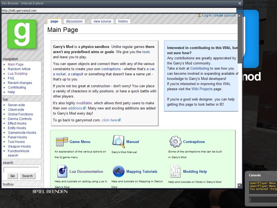Open Global Functions link
The width and height of the screenshot is (277, 208).
[20, 114]
